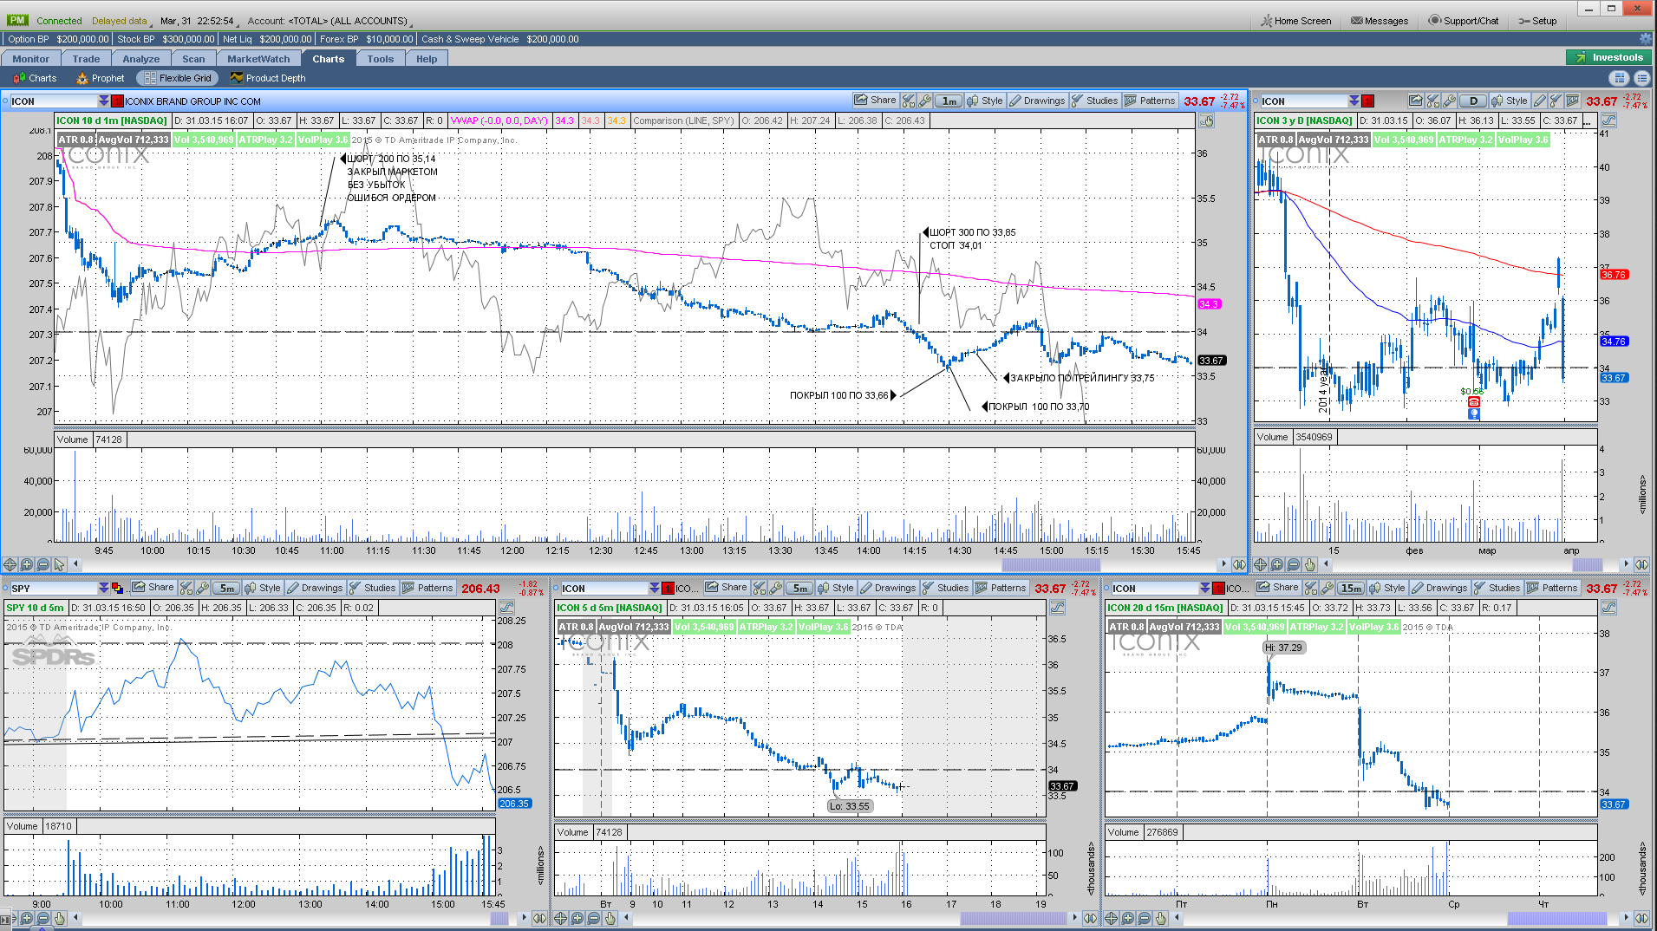Open SPY symbol dropdown arrow
This screenshot has width=1657, height=931.
click(104, 588)
